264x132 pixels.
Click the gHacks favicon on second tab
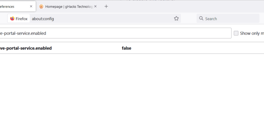[x=41, y=7]
